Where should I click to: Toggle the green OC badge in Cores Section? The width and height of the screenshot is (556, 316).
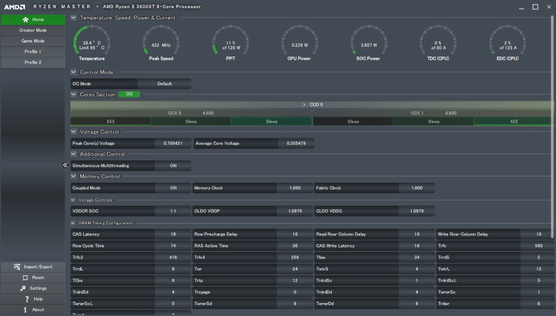pos(129,94)
